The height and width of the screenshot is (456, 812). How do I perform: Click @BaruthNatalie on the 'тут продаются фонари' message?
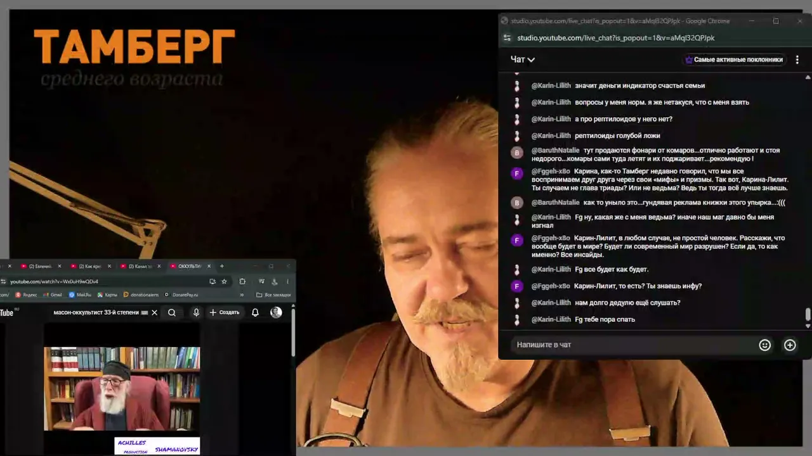click(555, 151)
